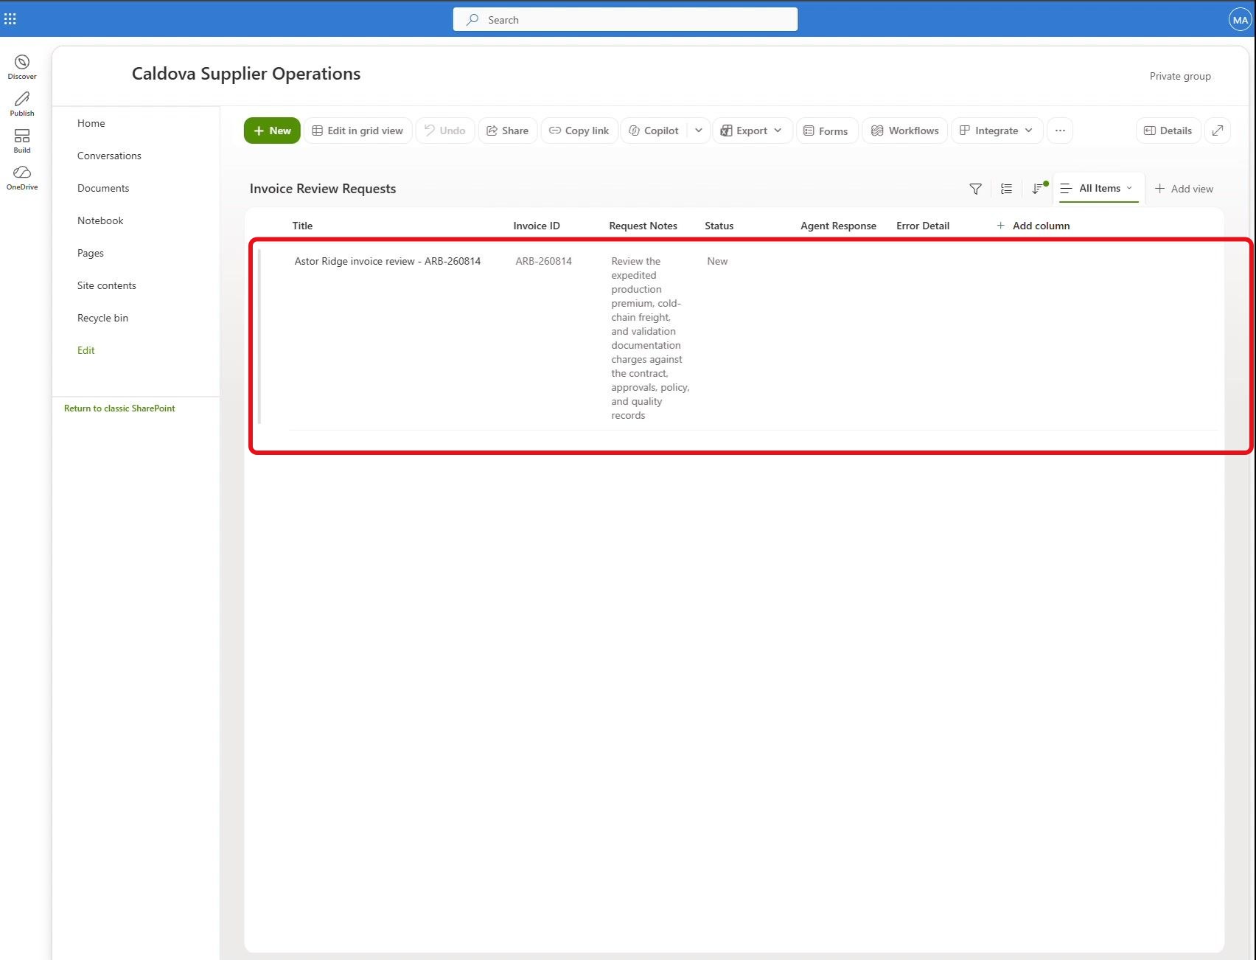Click Return to classic SharePoint
This screenshot has width=1256, height=960.
119,408
